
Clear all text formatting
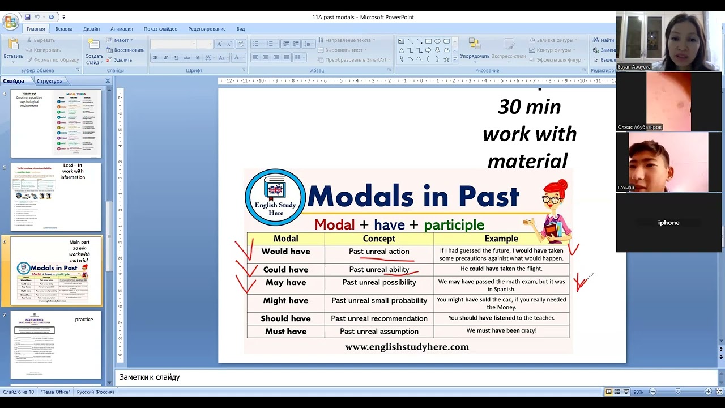coord(241,44)
